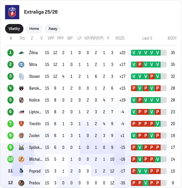Click the Košice team logo
182x188 pixels.
pyautogui.click(x=21, y=100)
